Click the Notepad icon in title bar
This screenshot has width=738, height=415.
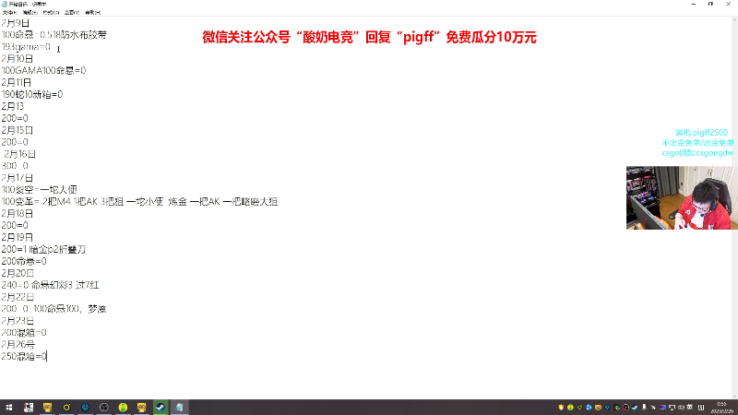pyautogui.click(x=5, y=4)
